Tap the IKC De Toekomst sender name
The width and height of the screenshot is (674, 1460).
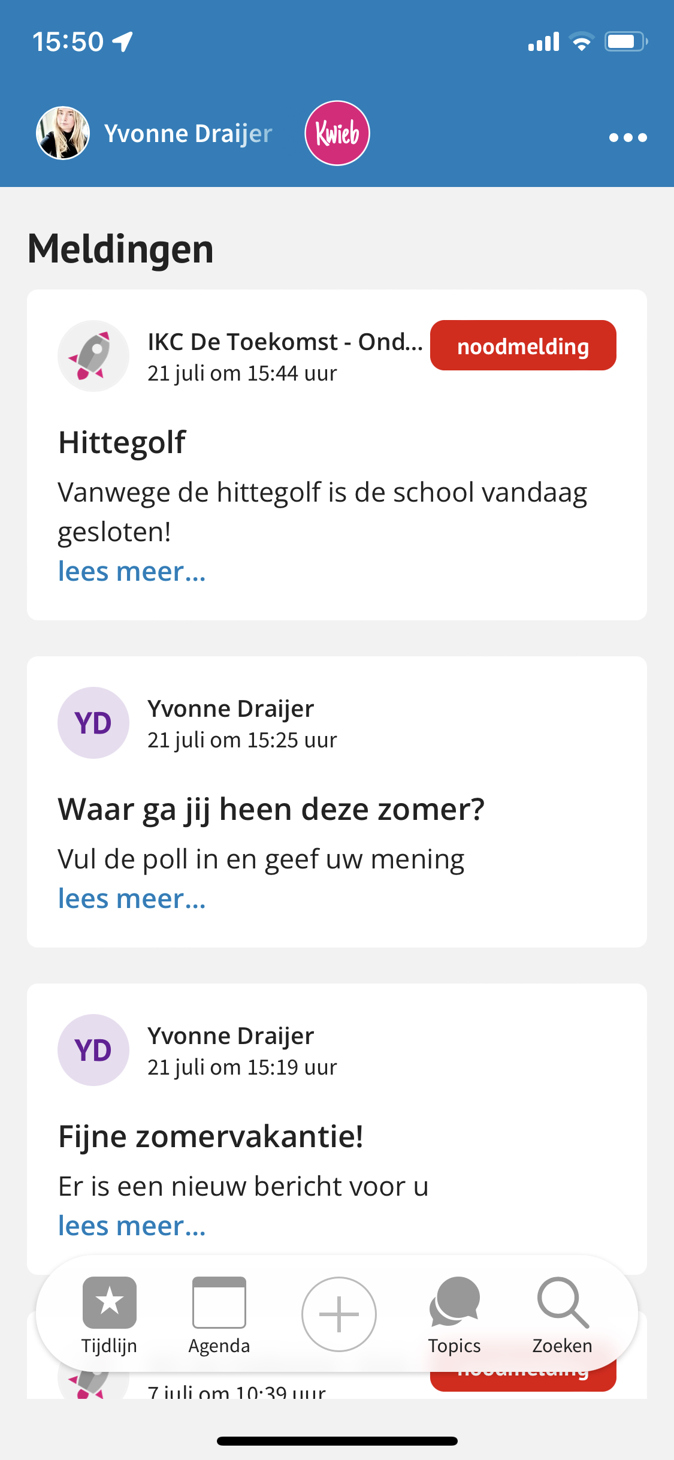click(x=285, y=342)
